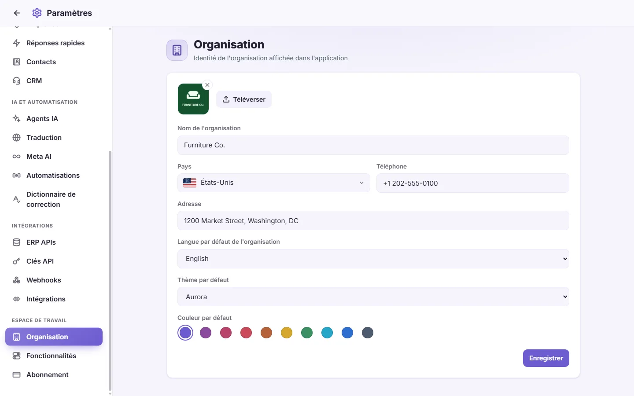Click the Traduction globe icon
This screenshot has height=396, width=634.
point(17,138)
